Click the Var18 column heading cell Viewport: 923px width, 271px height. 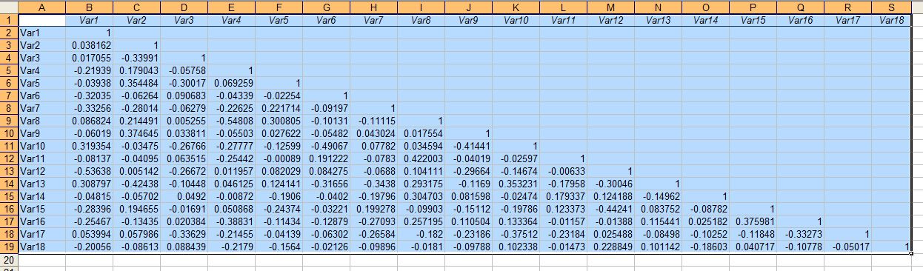point(891,20)
